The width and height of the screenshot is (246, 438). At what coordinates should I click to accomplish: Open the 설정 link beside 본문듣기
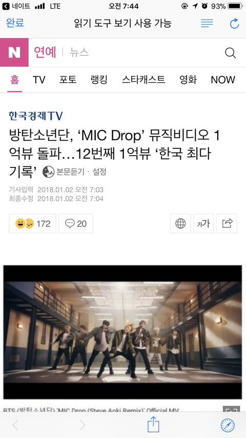click(x=99, y=172)
